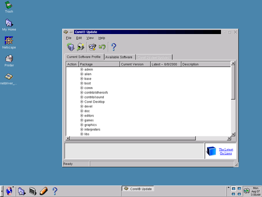Expand the contrib/sound package group
262x197 pixels.
[82, 97]
